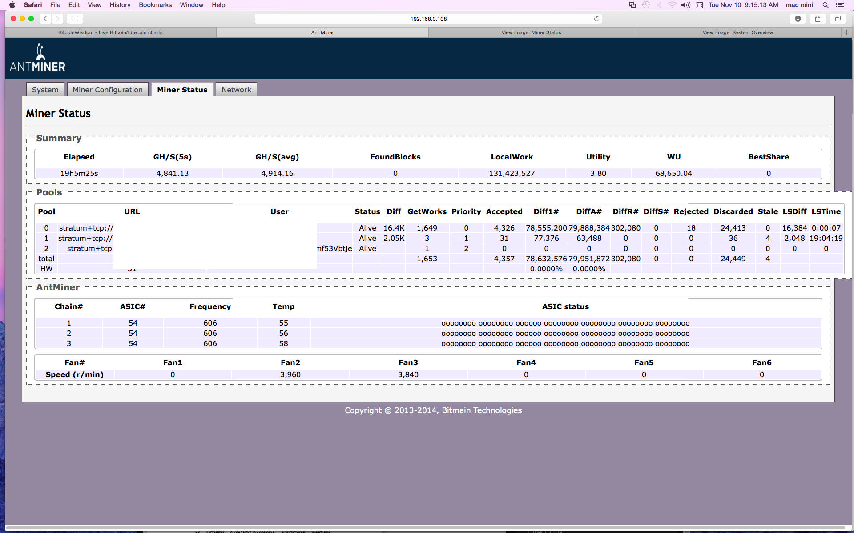Toggle the Safari sidebar button
Image resolution: width=854 pixels, height=533 pixels.
click(75, 19)
